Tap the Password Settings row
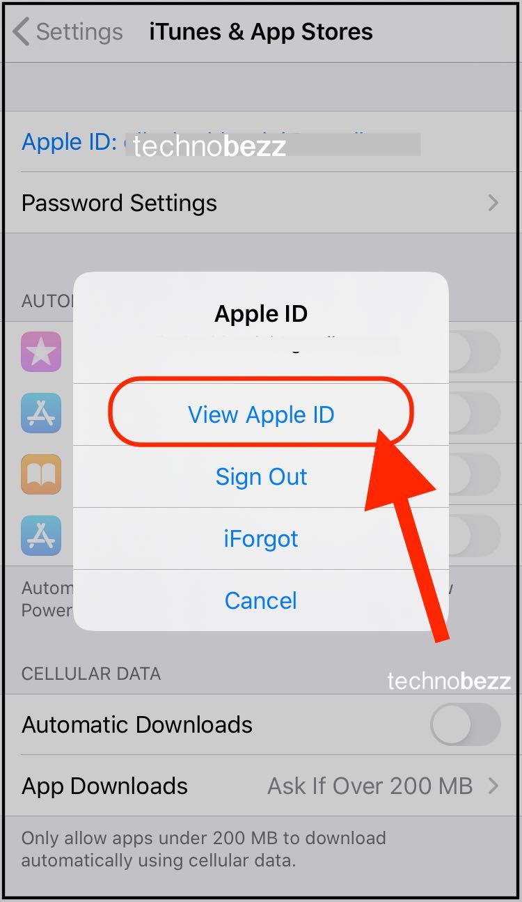The width and height of the screenshot is (522, 902). [261, 203]
